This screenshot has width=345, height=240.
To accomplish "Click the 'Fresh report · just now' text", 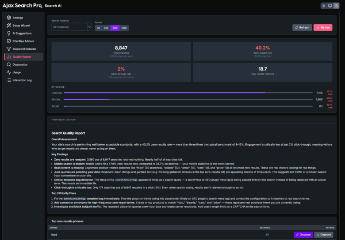I will click(63, 120).
